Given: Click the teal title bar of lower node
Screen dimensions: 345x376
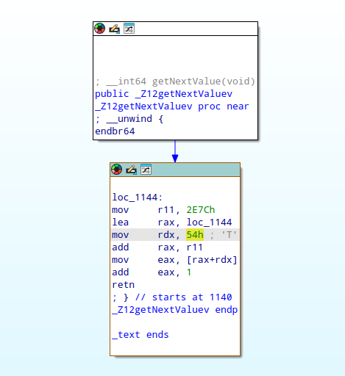Looking at the screenshot, I should tap(175, 170).
